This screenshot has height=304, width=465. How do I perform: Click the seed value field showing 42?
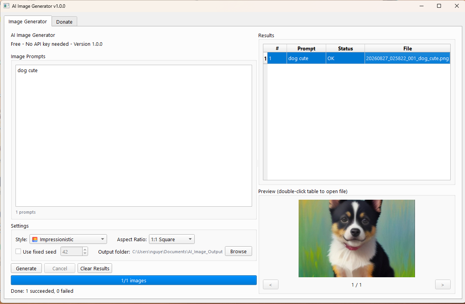click(71, 252)
